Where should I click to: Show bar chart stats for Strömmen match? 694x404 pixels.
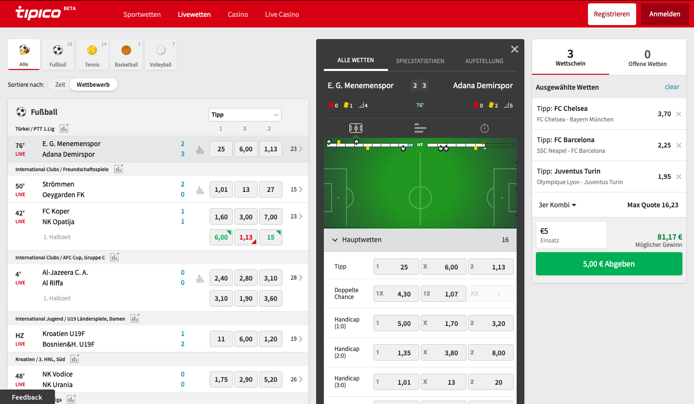coord(200,190)
